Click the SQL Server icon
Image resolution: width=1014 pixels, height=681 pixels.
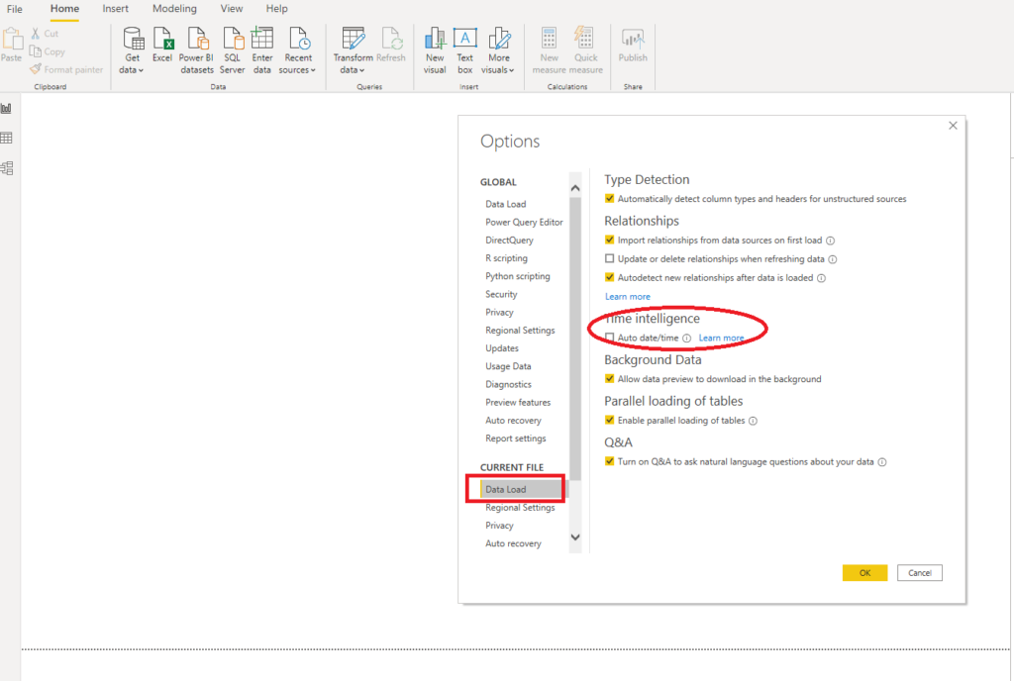point(232,39)
